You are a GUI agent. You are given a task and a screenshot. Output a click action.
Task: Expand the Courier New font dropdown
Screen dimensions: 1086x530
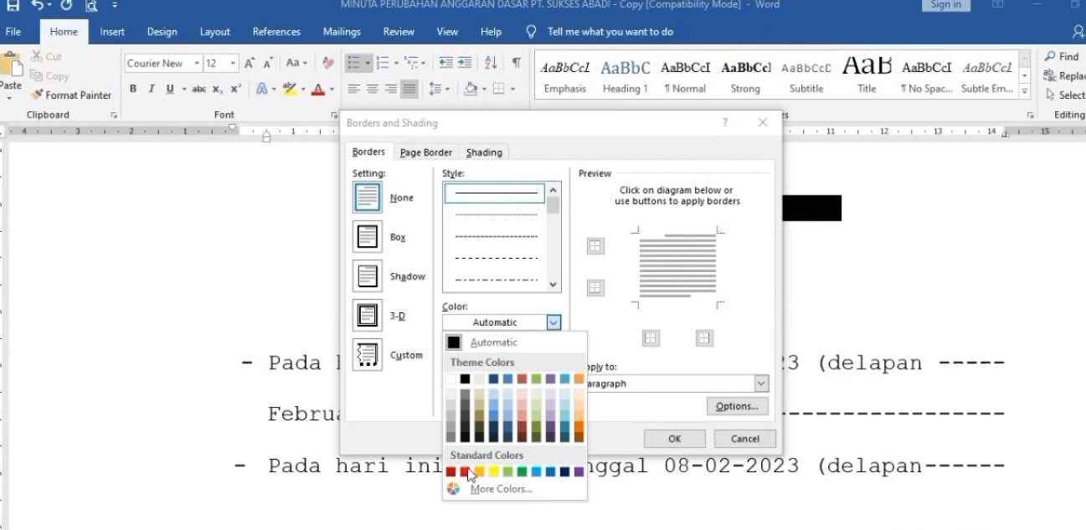(197, 64)
